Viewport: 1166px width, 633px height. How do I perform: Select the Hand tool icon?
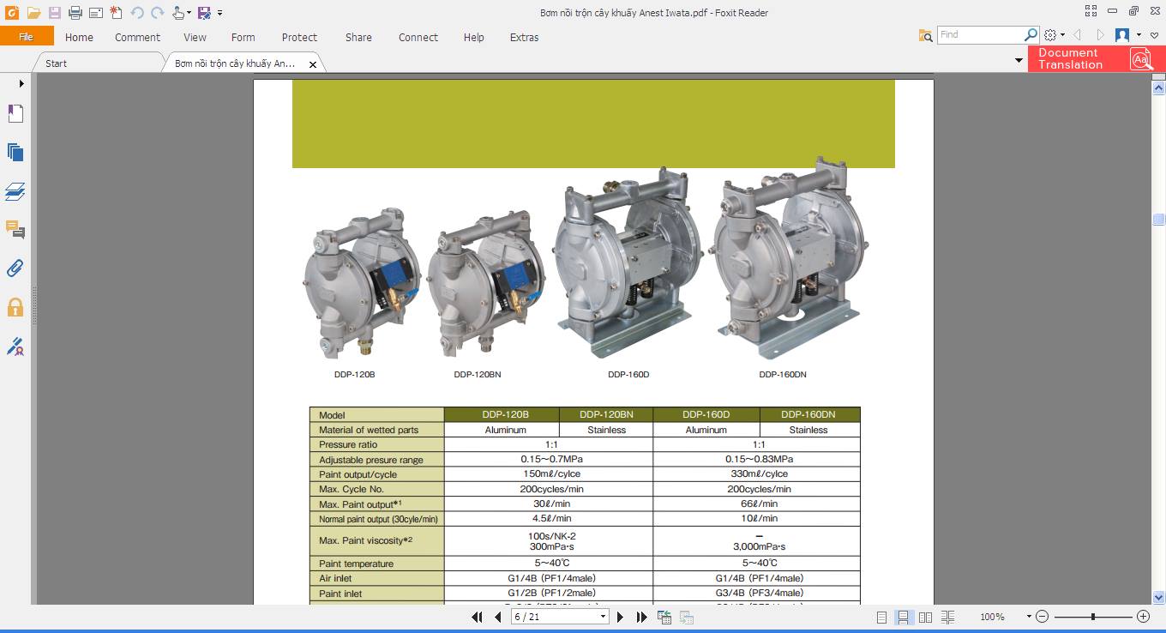[177, 13]
